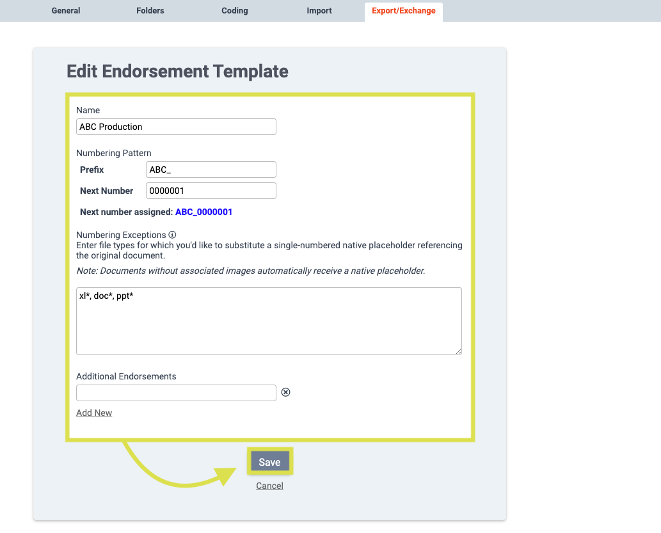Click the ABC_0000001 assigned number text
The height and width of the screenshot is (533, 661).
click(x=203, y=212)
